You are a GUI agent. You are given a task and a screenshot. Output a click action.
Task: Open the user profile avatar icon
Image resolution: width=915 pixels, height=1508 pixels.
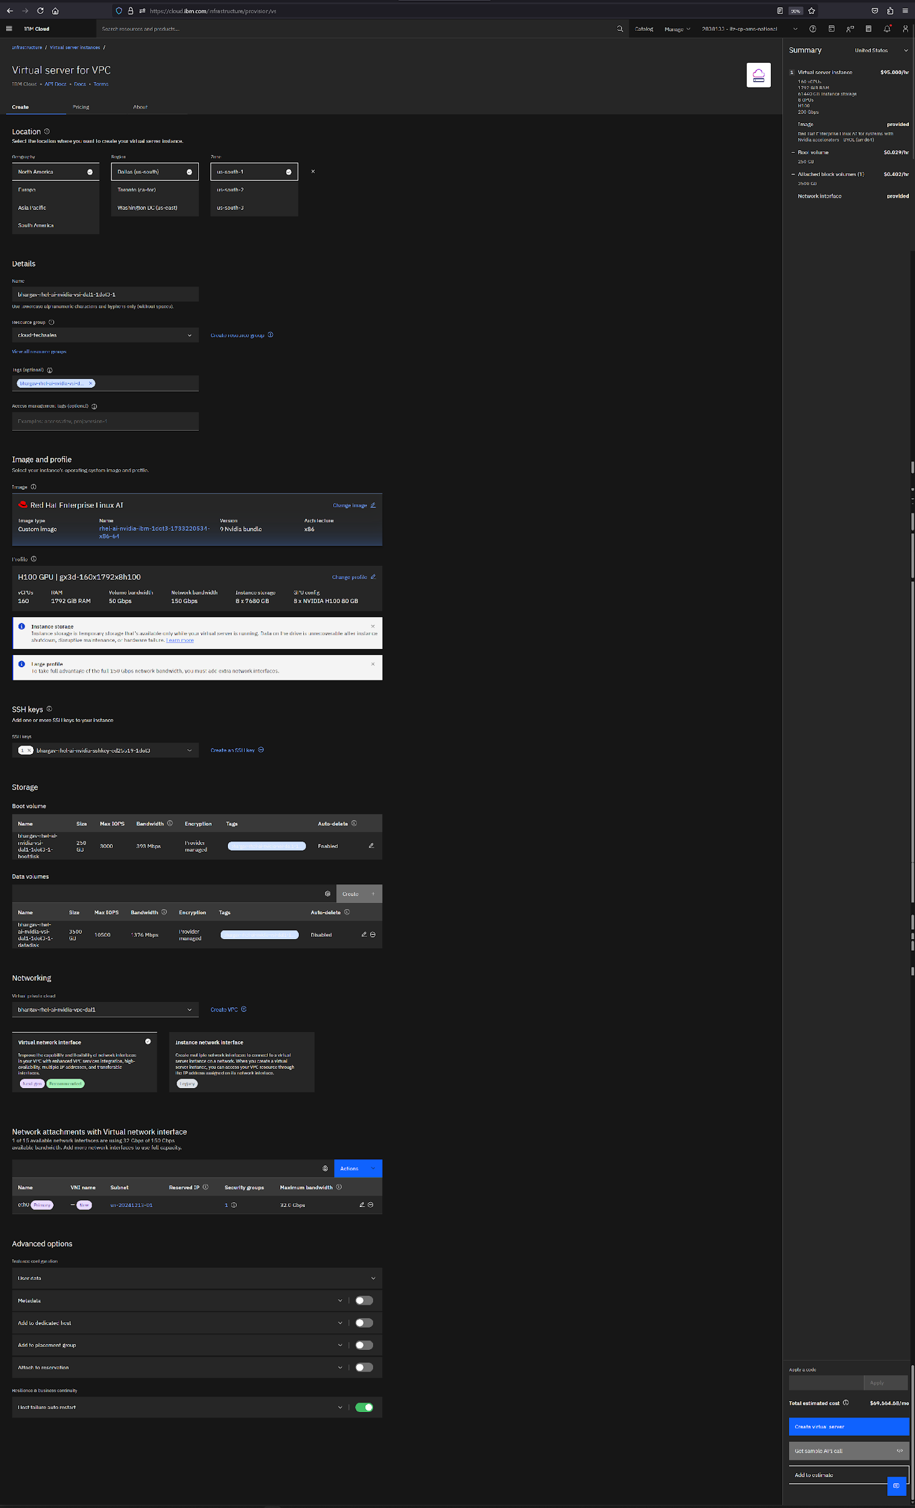[x=905, y=29]
